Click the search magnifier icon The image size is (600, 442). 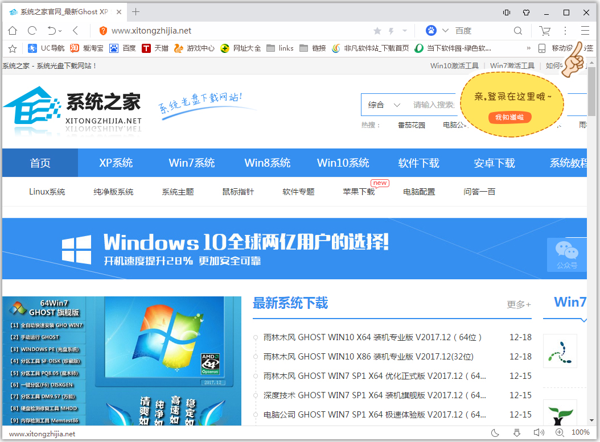pos(517,31)
